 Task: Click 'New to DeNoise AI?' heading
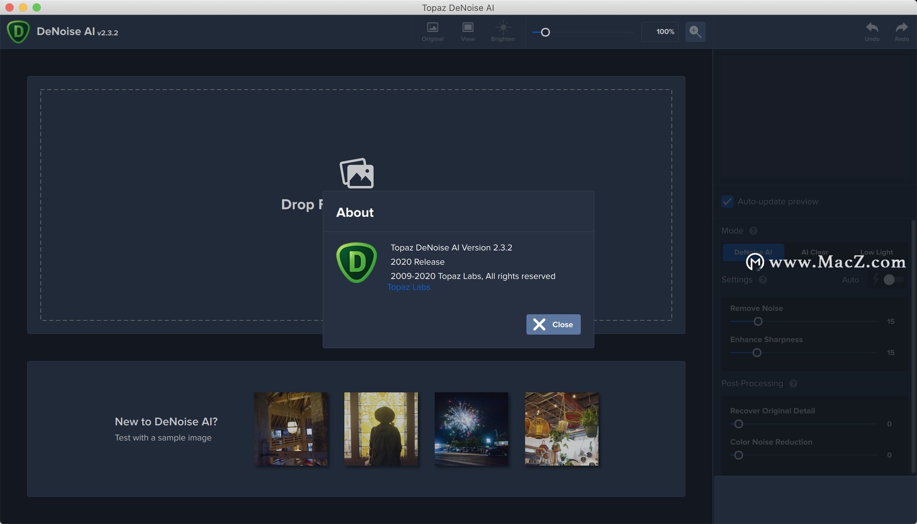click(166, 422)
